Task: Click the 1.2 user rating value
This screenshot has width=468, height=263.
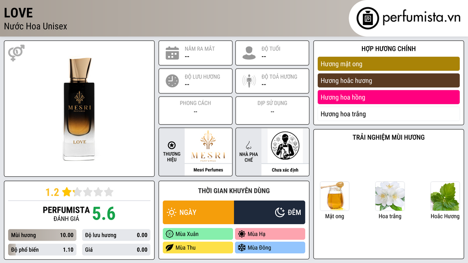Action: pyautogui.click(x=52, y=192)
